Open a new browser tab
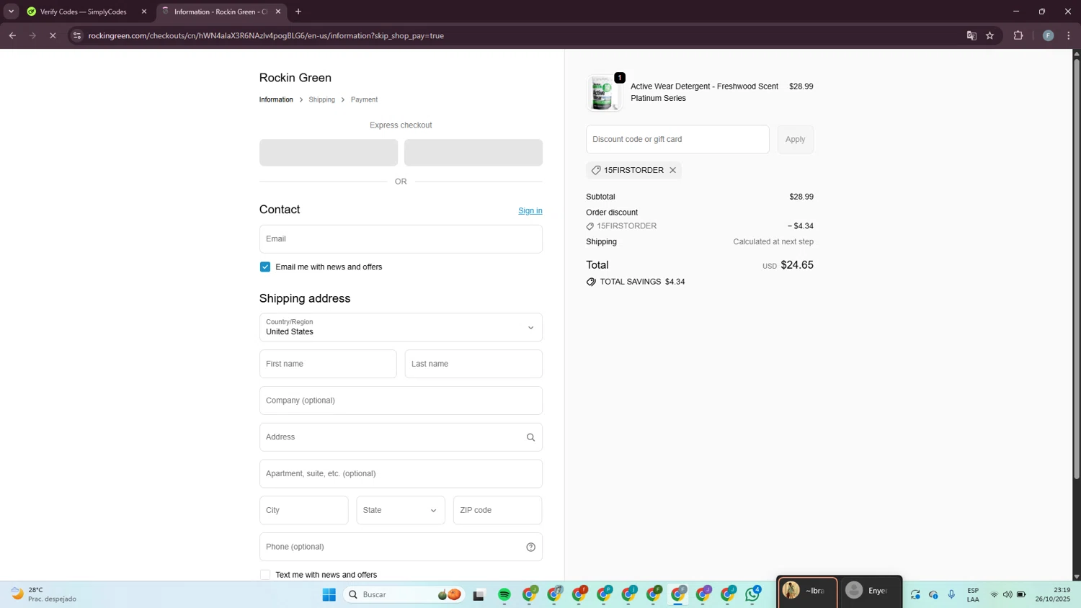Screen dimensions: 1081x608 (298, 12)
